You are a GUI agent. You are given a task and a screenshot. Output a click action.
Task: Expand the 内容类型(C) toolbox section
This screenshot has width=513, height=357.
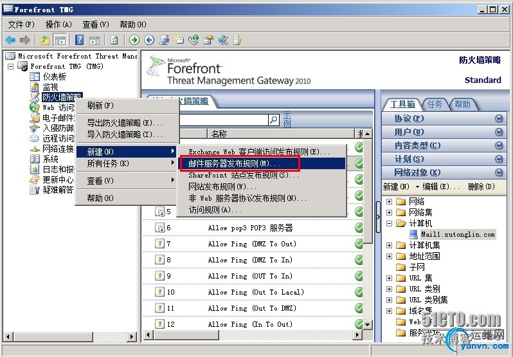coord(444,145)
